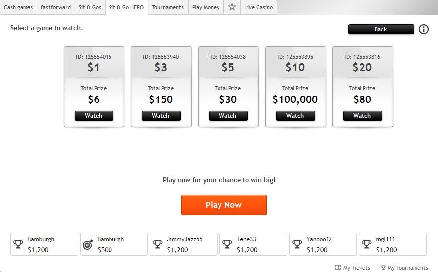Viewport: 438px width, 272px height.
Task: Click the trophy icon beside Tene33
Action: click(227, 244)
